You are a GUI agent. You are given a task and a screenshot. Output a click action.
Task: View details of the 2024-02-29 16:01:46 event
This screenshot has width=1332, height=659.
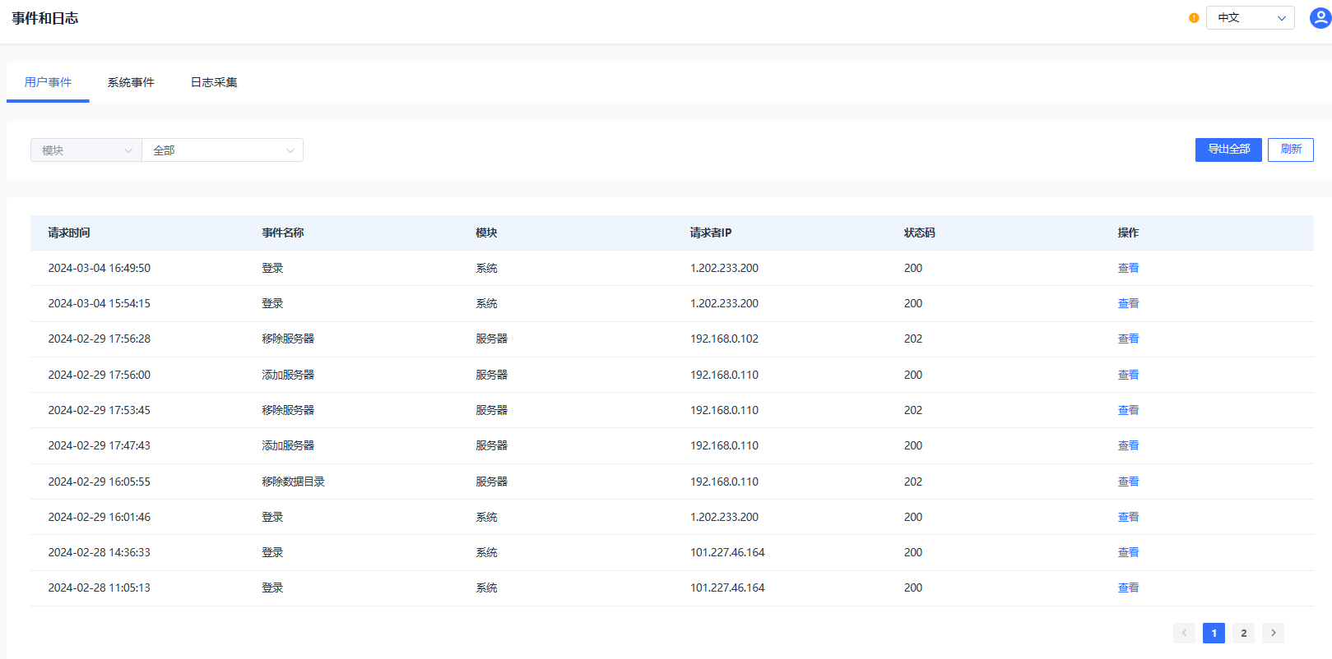coord(1128,517)
